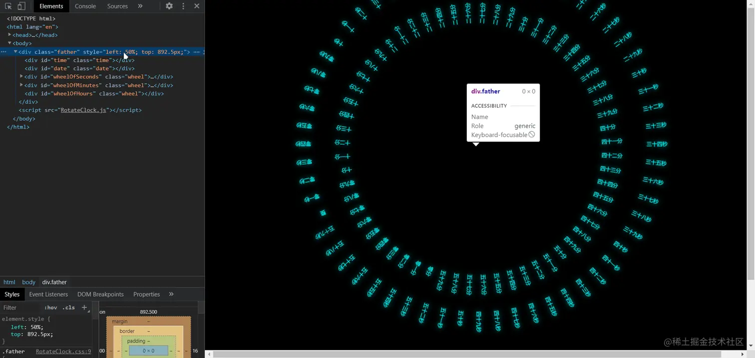The image size is (755, 358).
Task: Show more DevTools tabs chevron
Action: pyautogui.click(x=140, y=6)
